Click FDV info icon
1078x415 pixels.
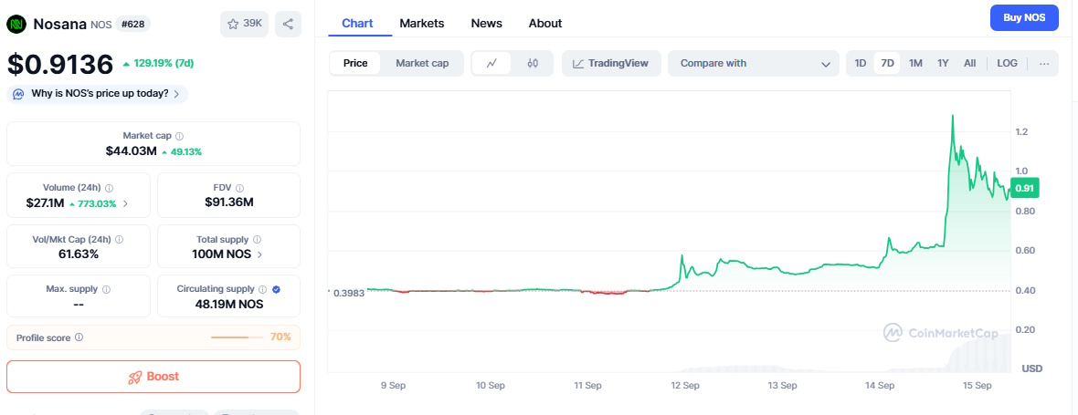coord(241,187)
